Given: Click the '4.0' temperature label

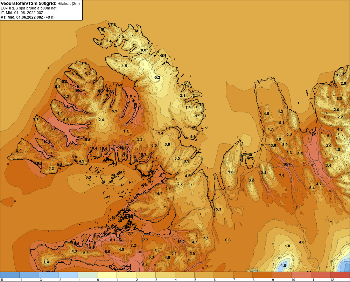Looking at the screenshot, I should [266, 114].
